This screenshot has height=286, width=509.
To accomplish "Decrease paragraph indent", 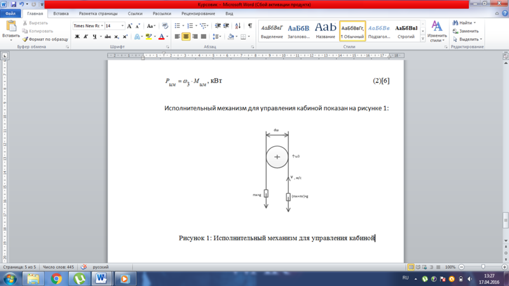I will point(218,26).
